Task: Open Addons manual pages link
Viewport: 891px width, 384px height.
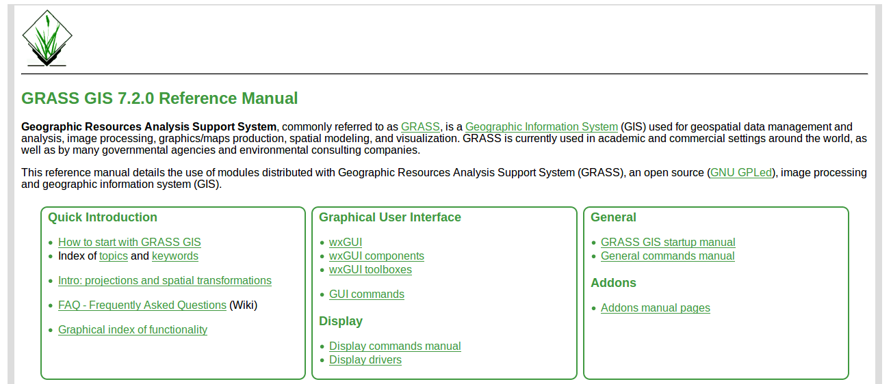Action: click(656, 307)
